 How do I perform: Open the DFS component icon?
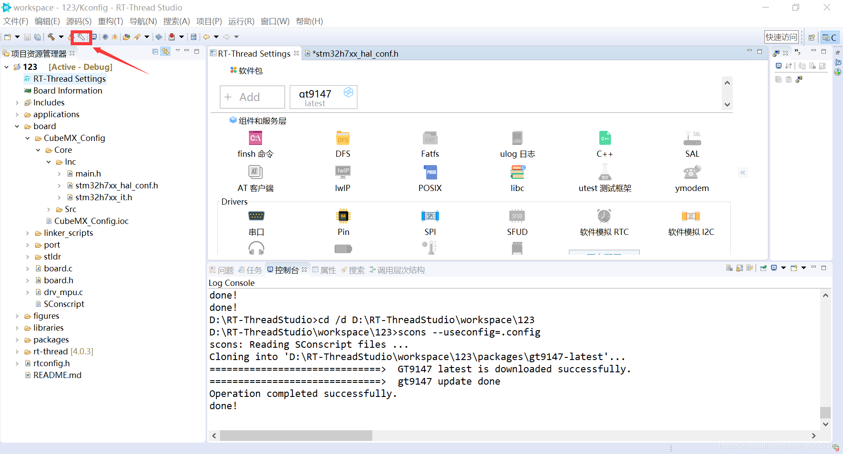(x=342, y=138)
